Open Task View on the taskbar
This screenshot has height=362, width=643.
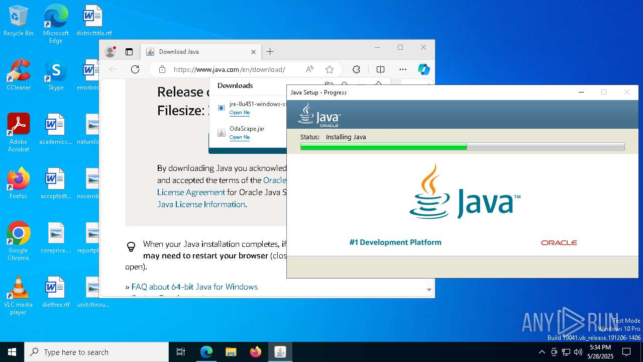[x=181, y=352]
